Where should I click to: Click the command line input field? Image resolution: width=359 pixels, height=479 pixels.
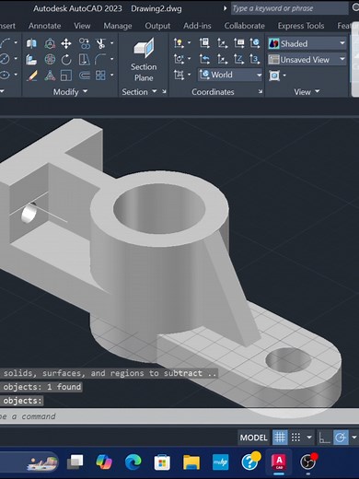[179, 416]
